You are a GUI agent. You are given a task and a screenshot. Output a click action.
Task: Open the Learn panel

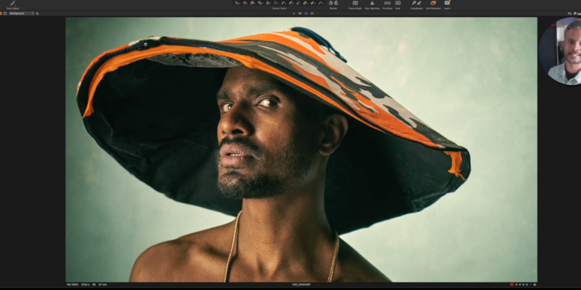pos(447,3)
